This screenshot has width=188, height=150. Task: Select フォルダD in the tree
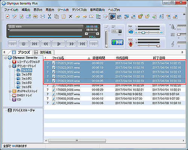(27, 83)
